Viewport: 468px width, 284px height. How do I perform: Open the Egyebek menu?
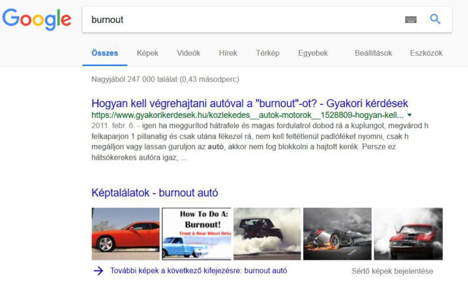(x=313, y=53)
